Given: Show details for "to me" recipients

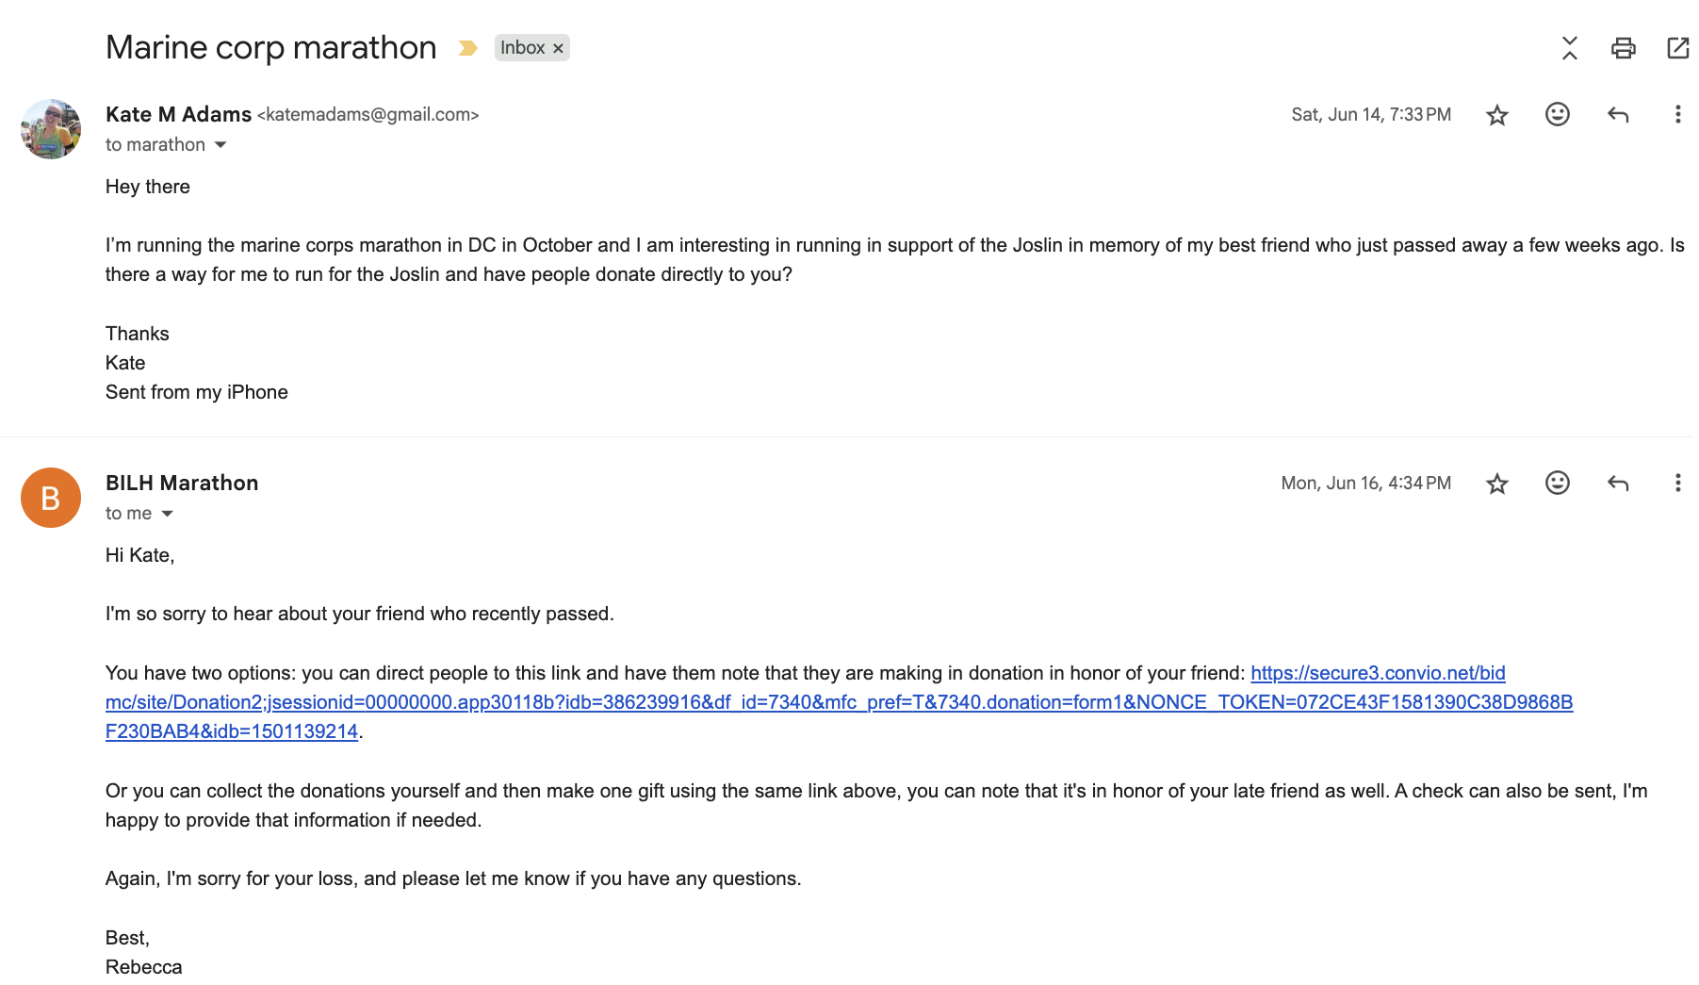Looking at the screenshot, I should pyautogui.click(x=168, y=514).
